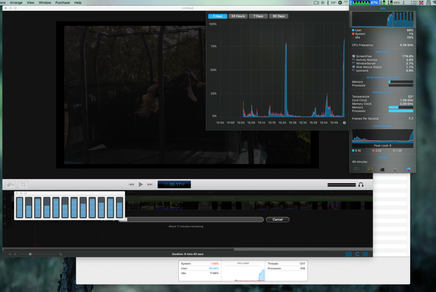Viewport: 436px width, 292px height.
Task: Zoom out timeline with small magnifier icon
Action: (x=15, y=254)
